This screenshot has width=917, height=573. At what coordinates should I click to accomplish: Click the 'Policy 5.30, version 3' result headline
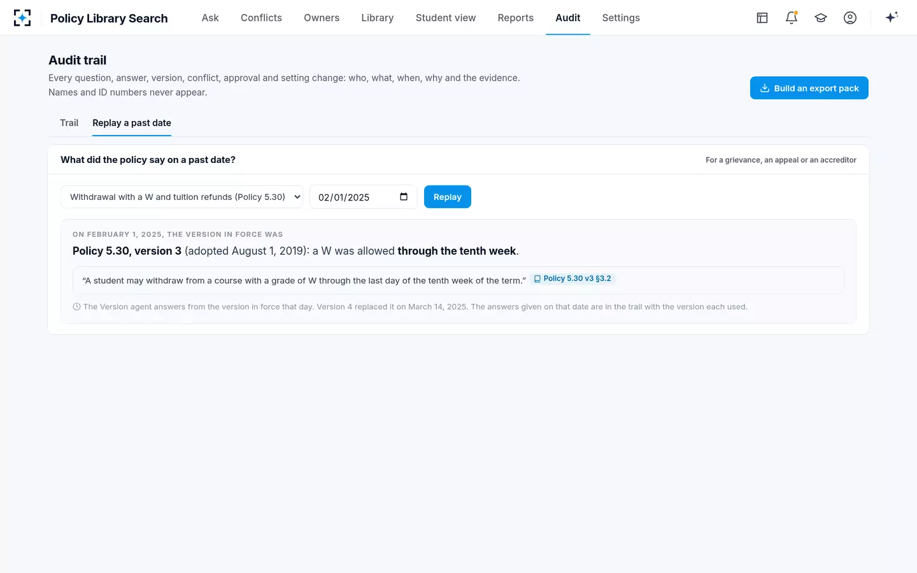[295, 251]
